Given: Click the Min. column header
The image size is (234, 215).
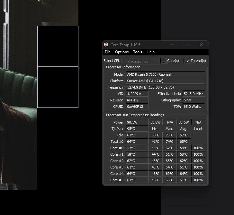Looking at the screenshot, I should tap(155, 129).
